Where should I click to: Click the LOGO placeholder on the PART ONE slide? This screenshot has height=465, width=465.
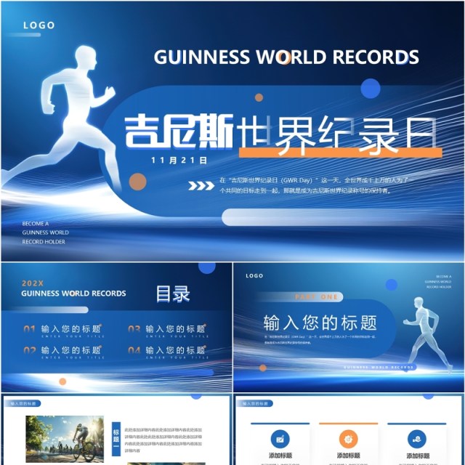254,276
